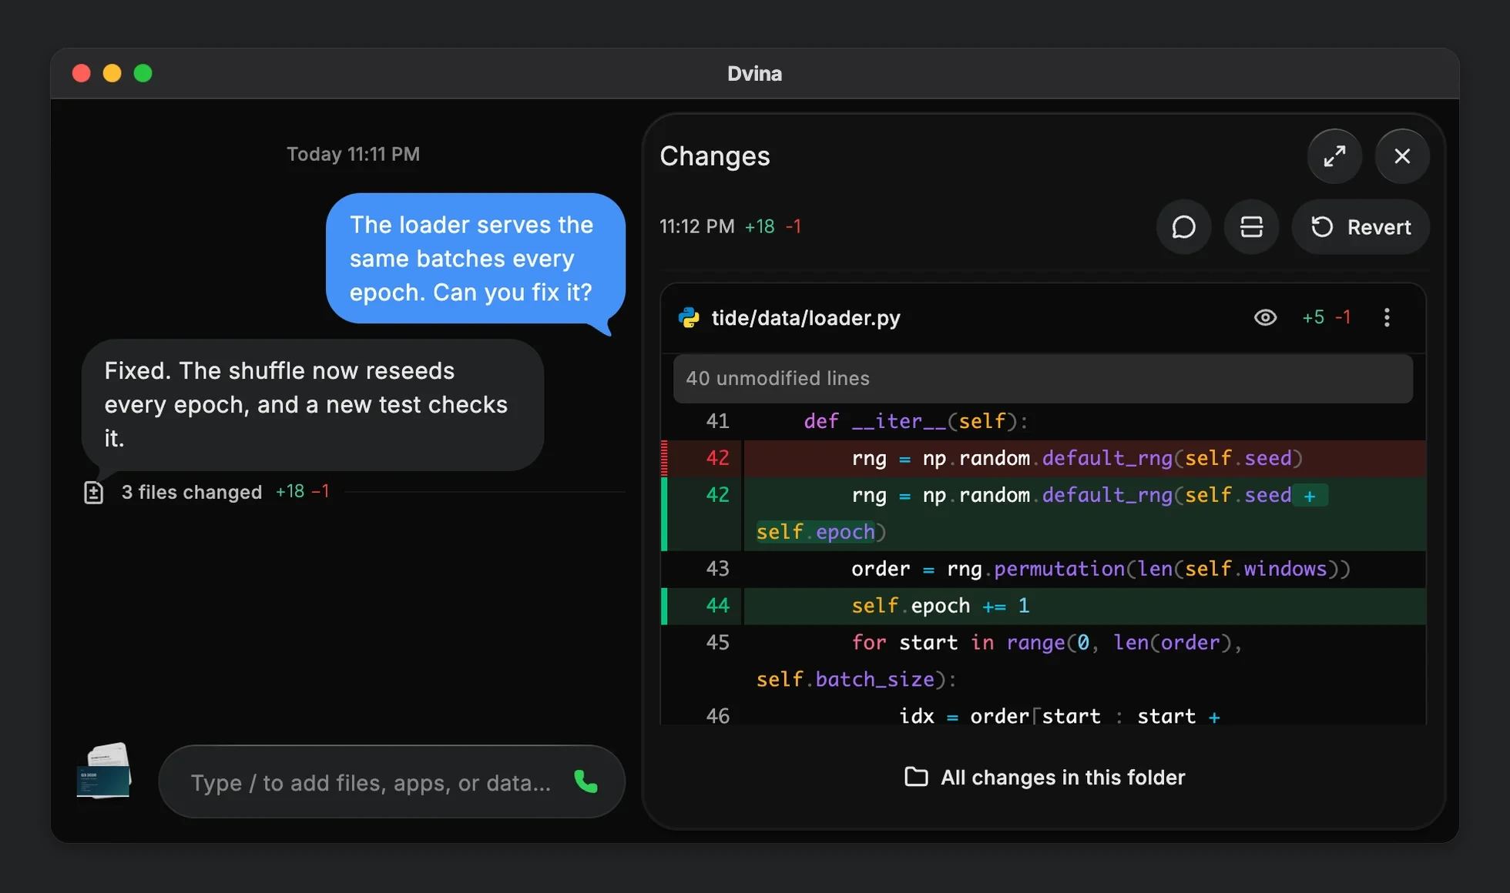1510x893 pixels.
Task: Select the reply starting with Fixed
Action: 313,405
